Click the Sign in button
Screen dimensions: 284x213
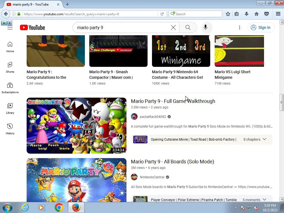point(261,27)
